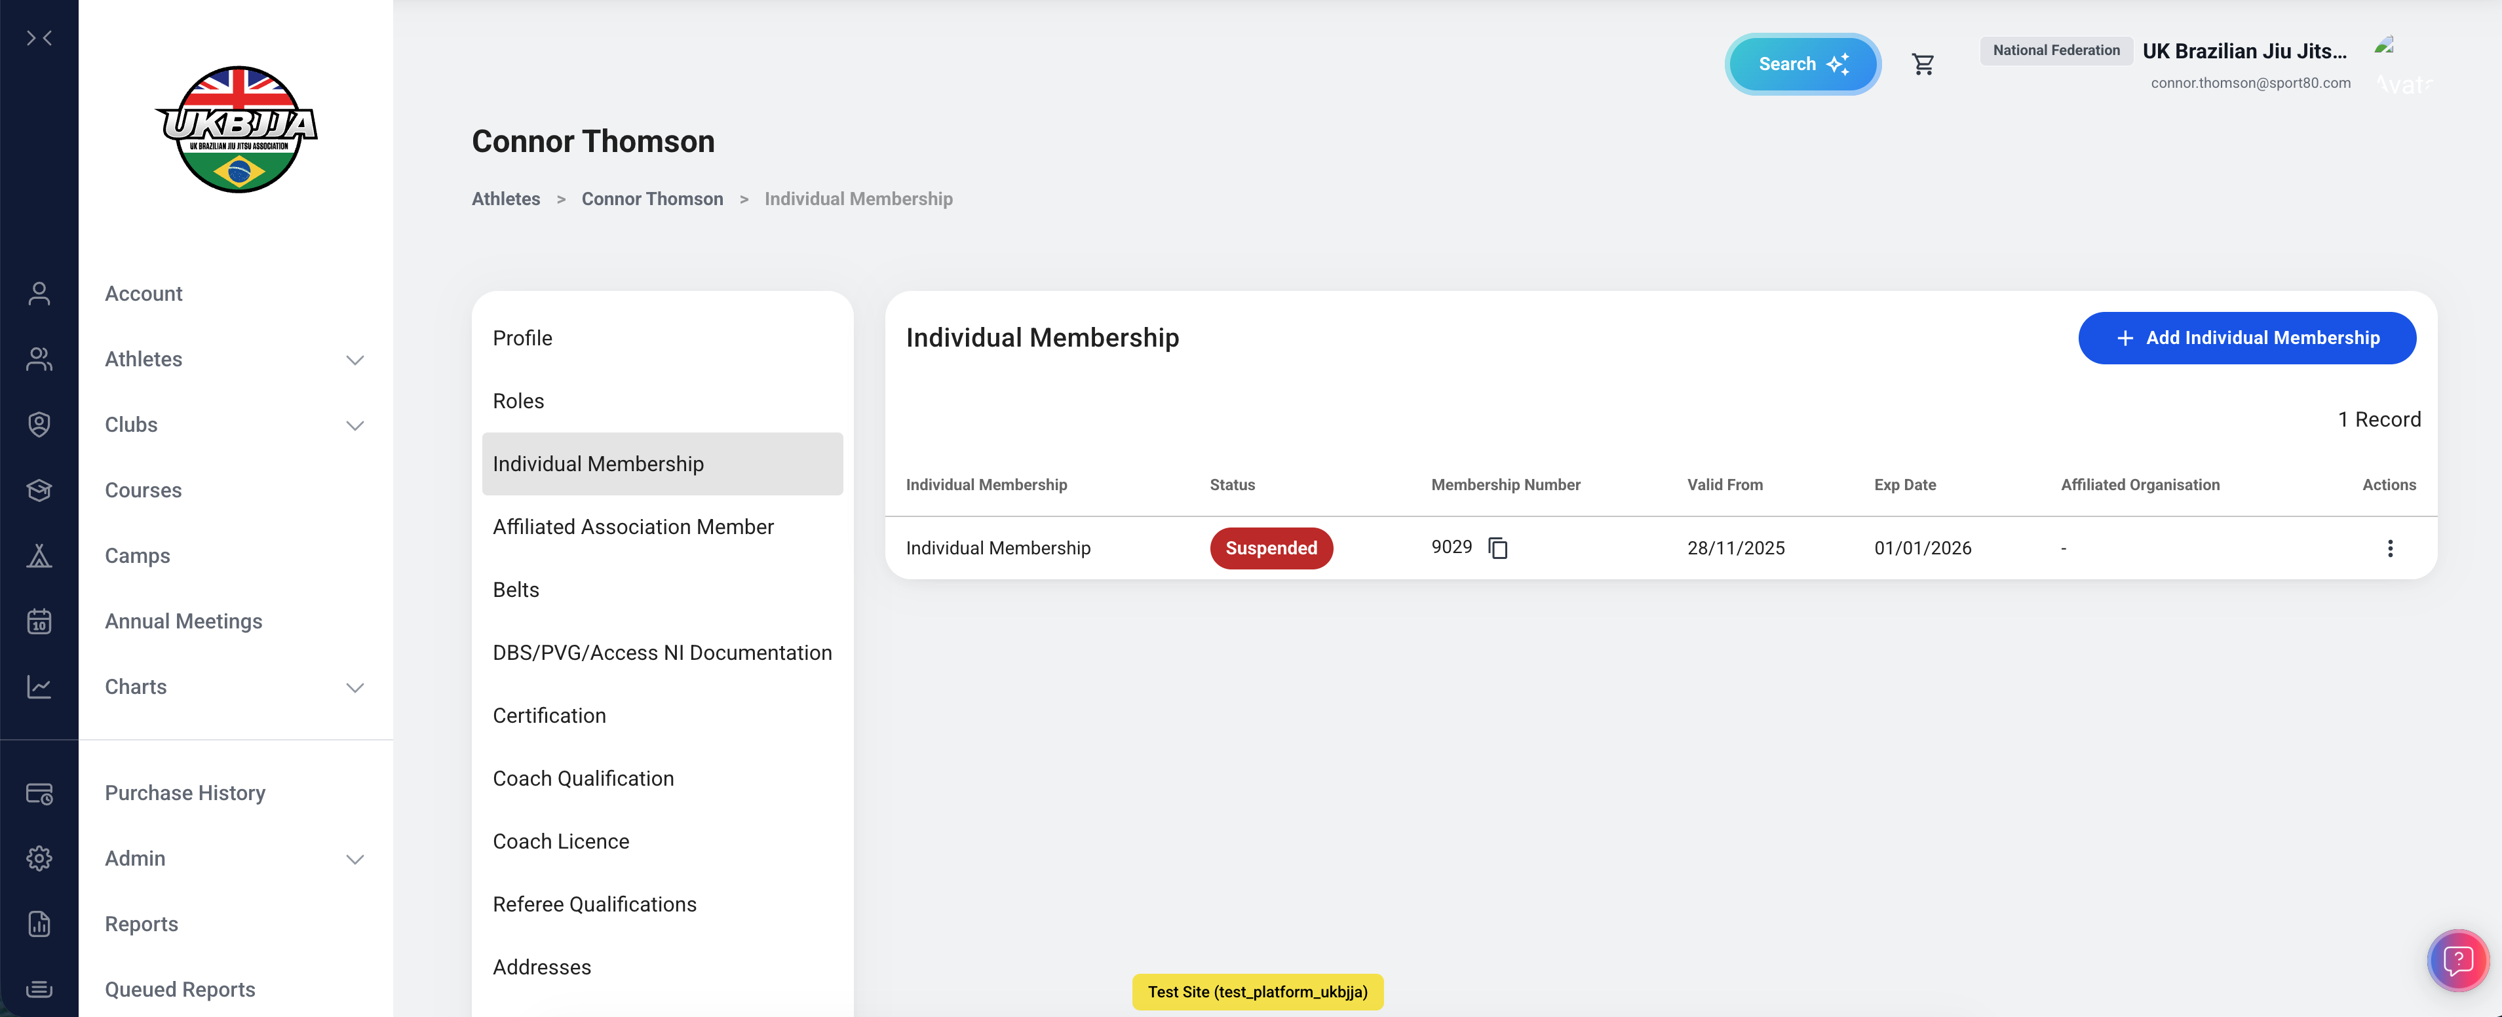Select Purchase History in sidebar
2502x1017 pixels.
185,793
